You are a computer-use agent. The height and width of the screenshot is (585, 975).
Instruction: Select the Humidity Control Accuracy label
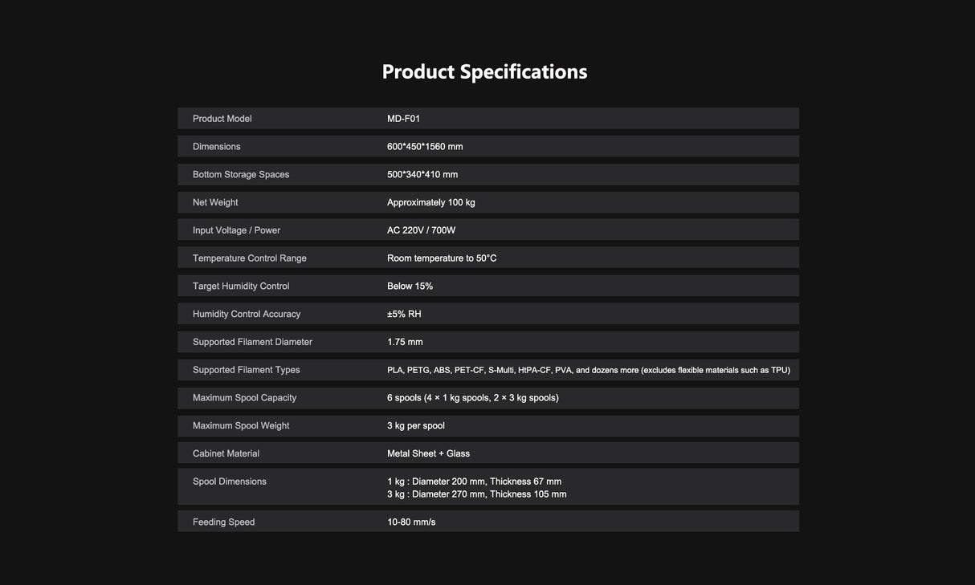[x=247, y=315]
